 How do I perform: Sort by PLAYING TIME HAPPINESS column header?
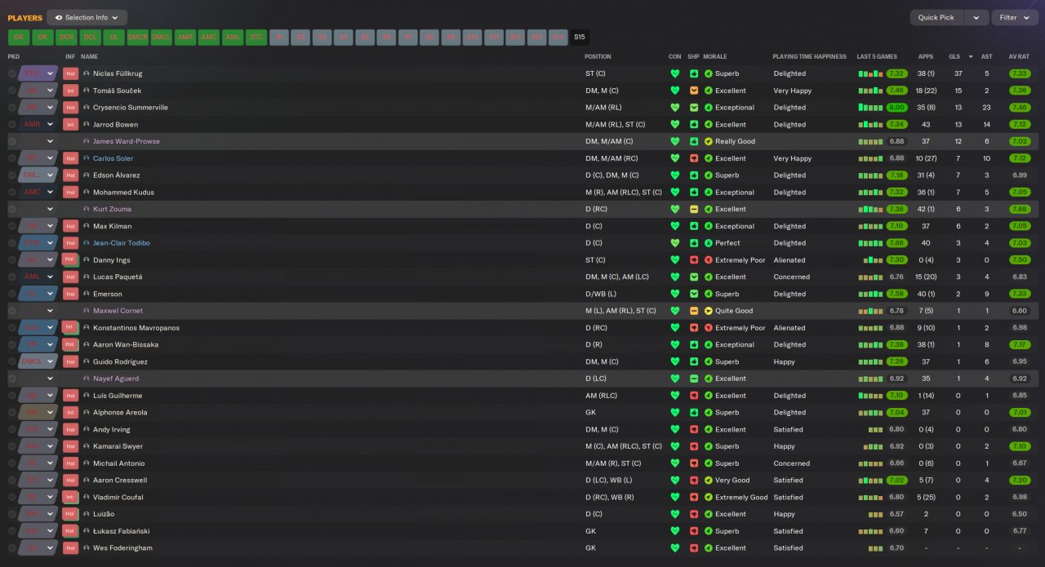click(x=809, y=57)
